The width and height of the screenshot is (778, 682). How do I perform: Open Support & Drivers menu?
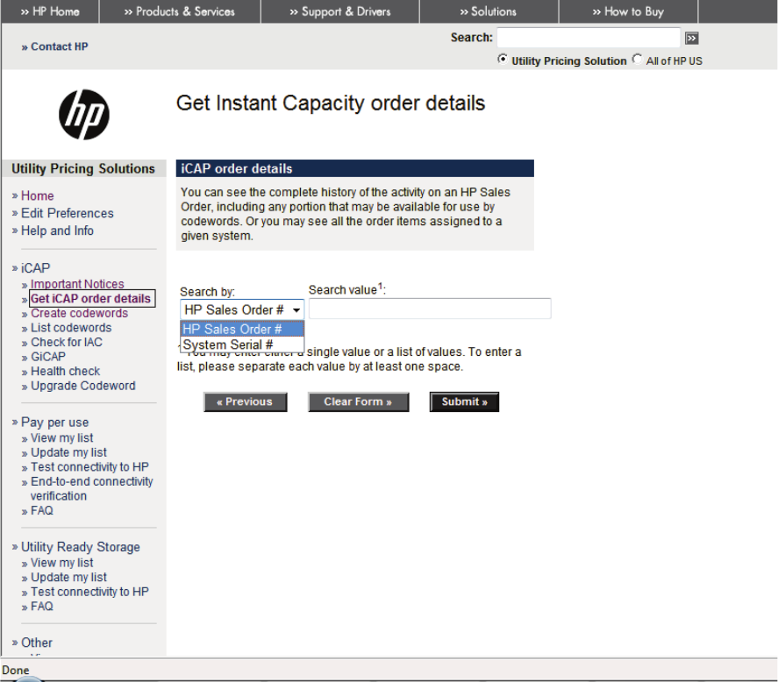point(340,11)
